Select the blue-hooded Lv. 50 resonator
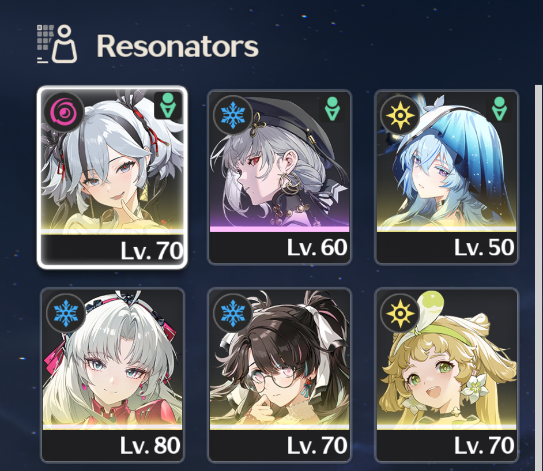Screen dimensions: 543x471 coord(446,178)
